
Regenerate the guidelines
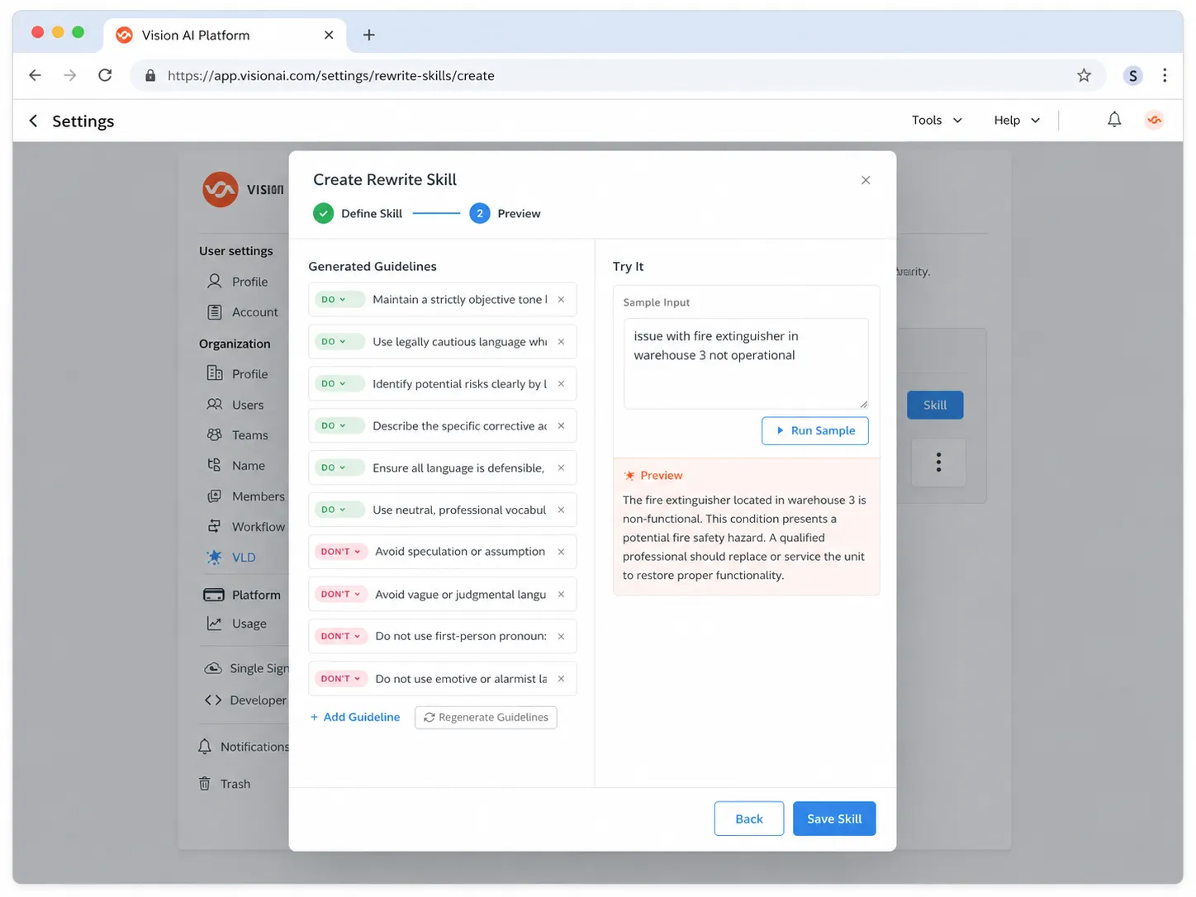pos(486,718)
